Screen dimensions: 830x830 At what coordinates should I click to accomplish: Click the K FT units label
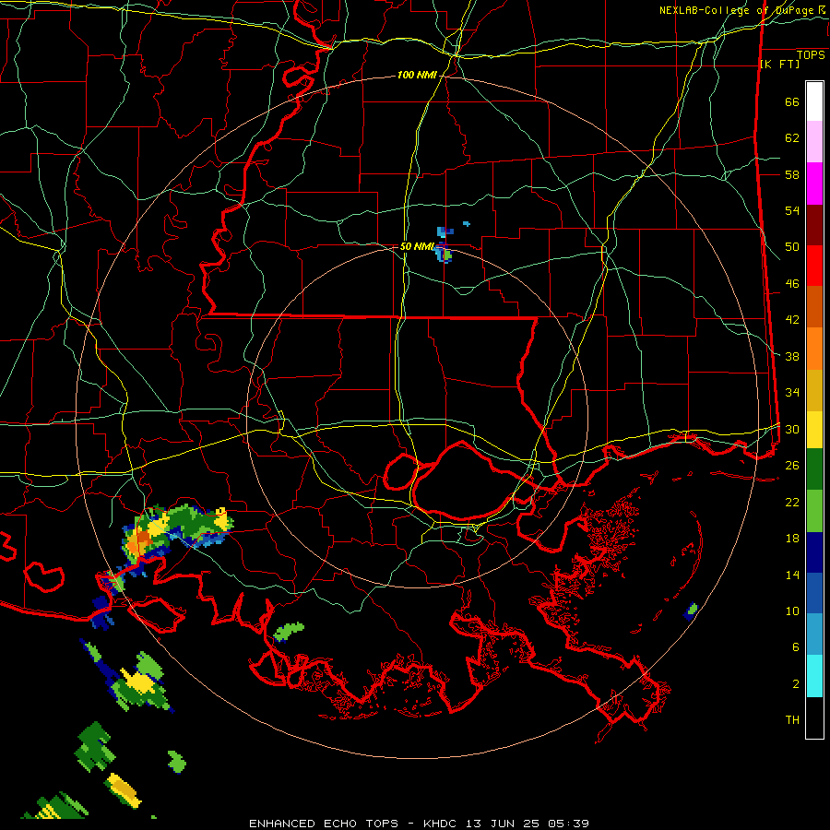pyautogui.click(x=779, y=65)
